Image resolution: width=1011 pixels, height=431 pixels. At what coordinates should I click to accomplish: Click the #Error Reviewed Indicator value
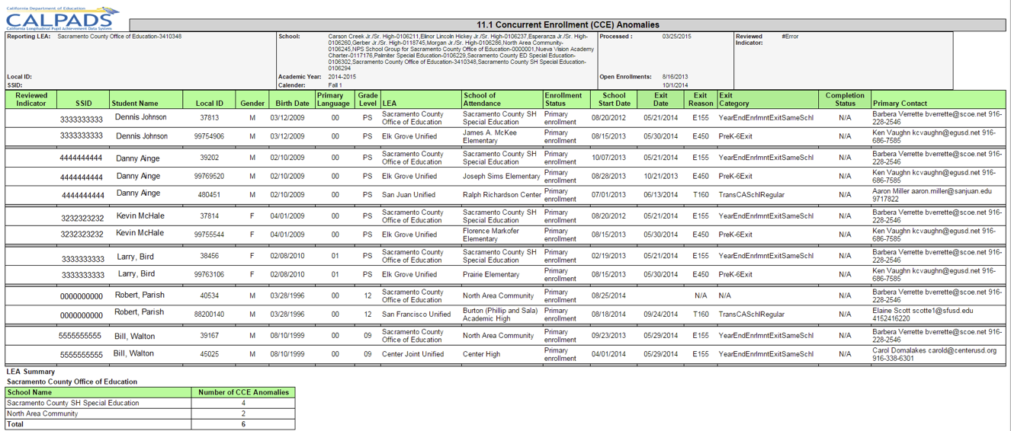[790, 37]
